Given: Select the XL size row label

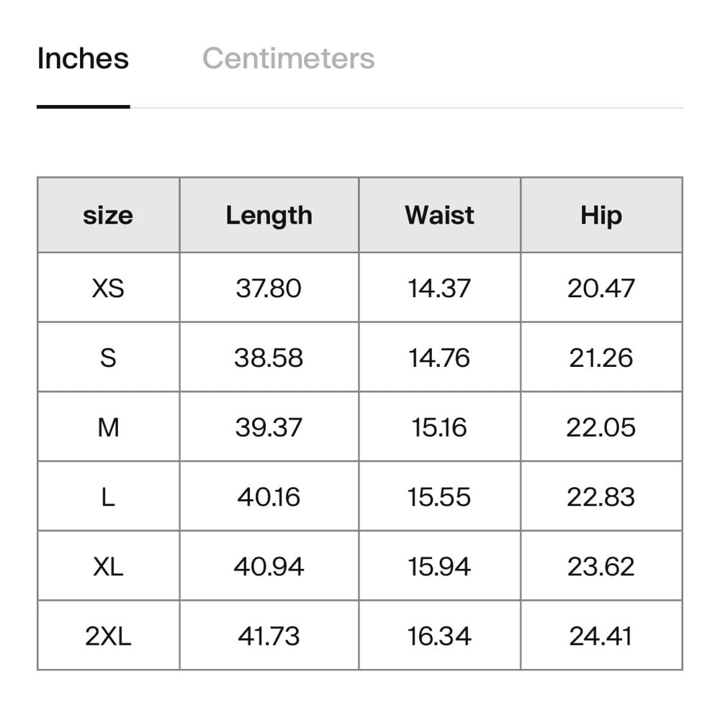Looking at the screenshot, I should click(x=108, y=566).
